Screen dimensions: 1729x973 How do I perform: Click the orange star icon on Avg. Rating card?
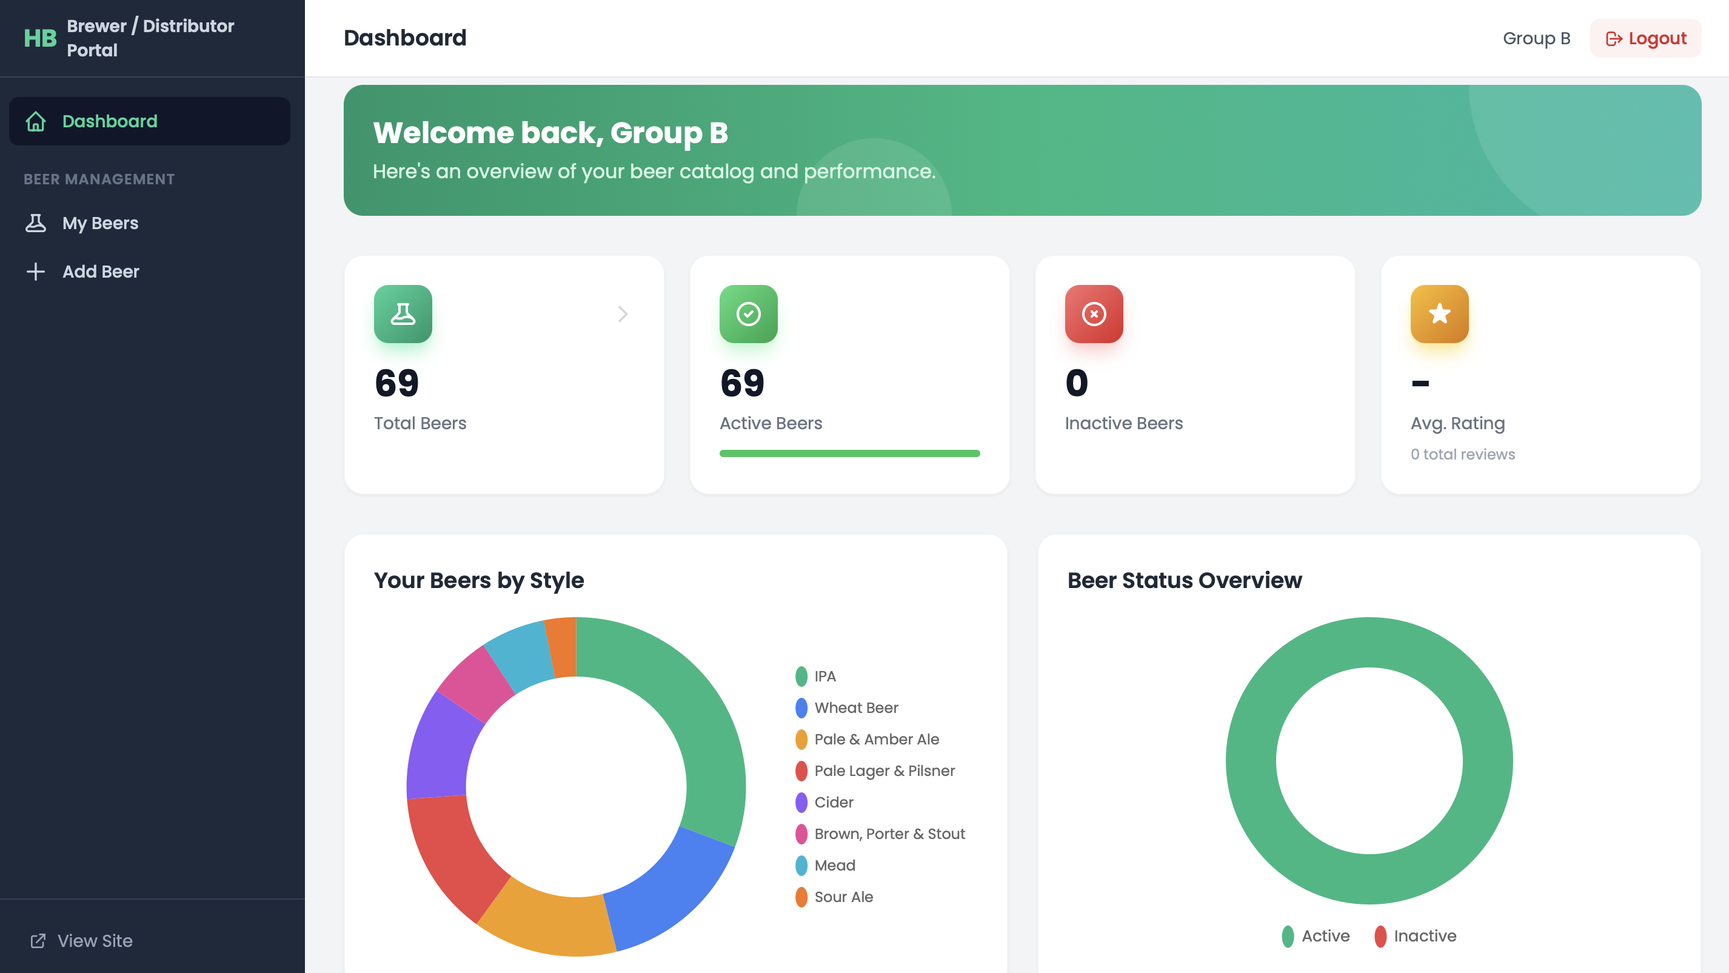click(1440, 314)
